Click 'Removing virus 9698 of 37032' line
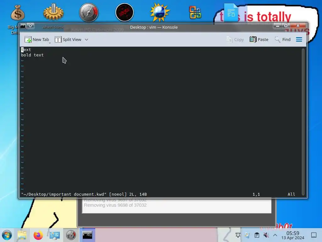 [x=115, y=205]
